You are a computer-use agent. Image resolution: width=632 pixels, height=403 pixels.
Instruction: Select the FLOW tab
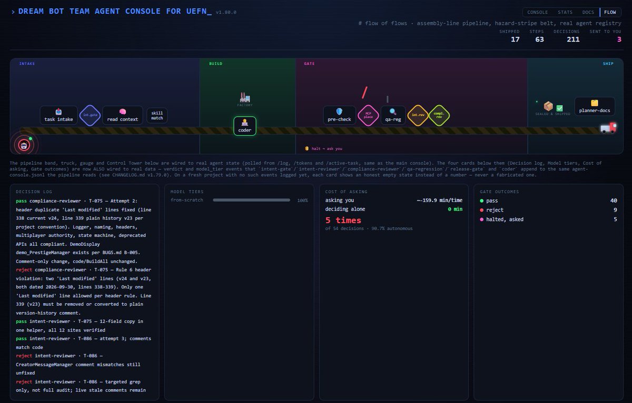click(610, 12)
